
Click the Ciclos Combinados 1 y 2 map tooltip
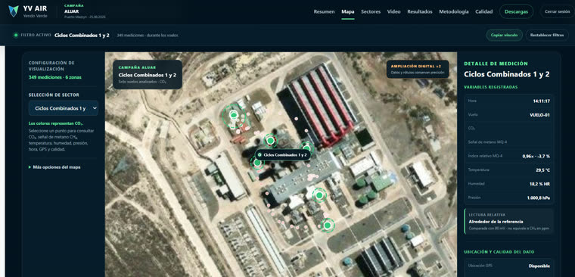click(283, 155)
